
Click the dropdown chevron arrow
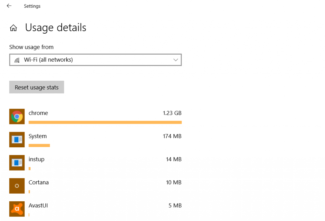pos(176,60)
